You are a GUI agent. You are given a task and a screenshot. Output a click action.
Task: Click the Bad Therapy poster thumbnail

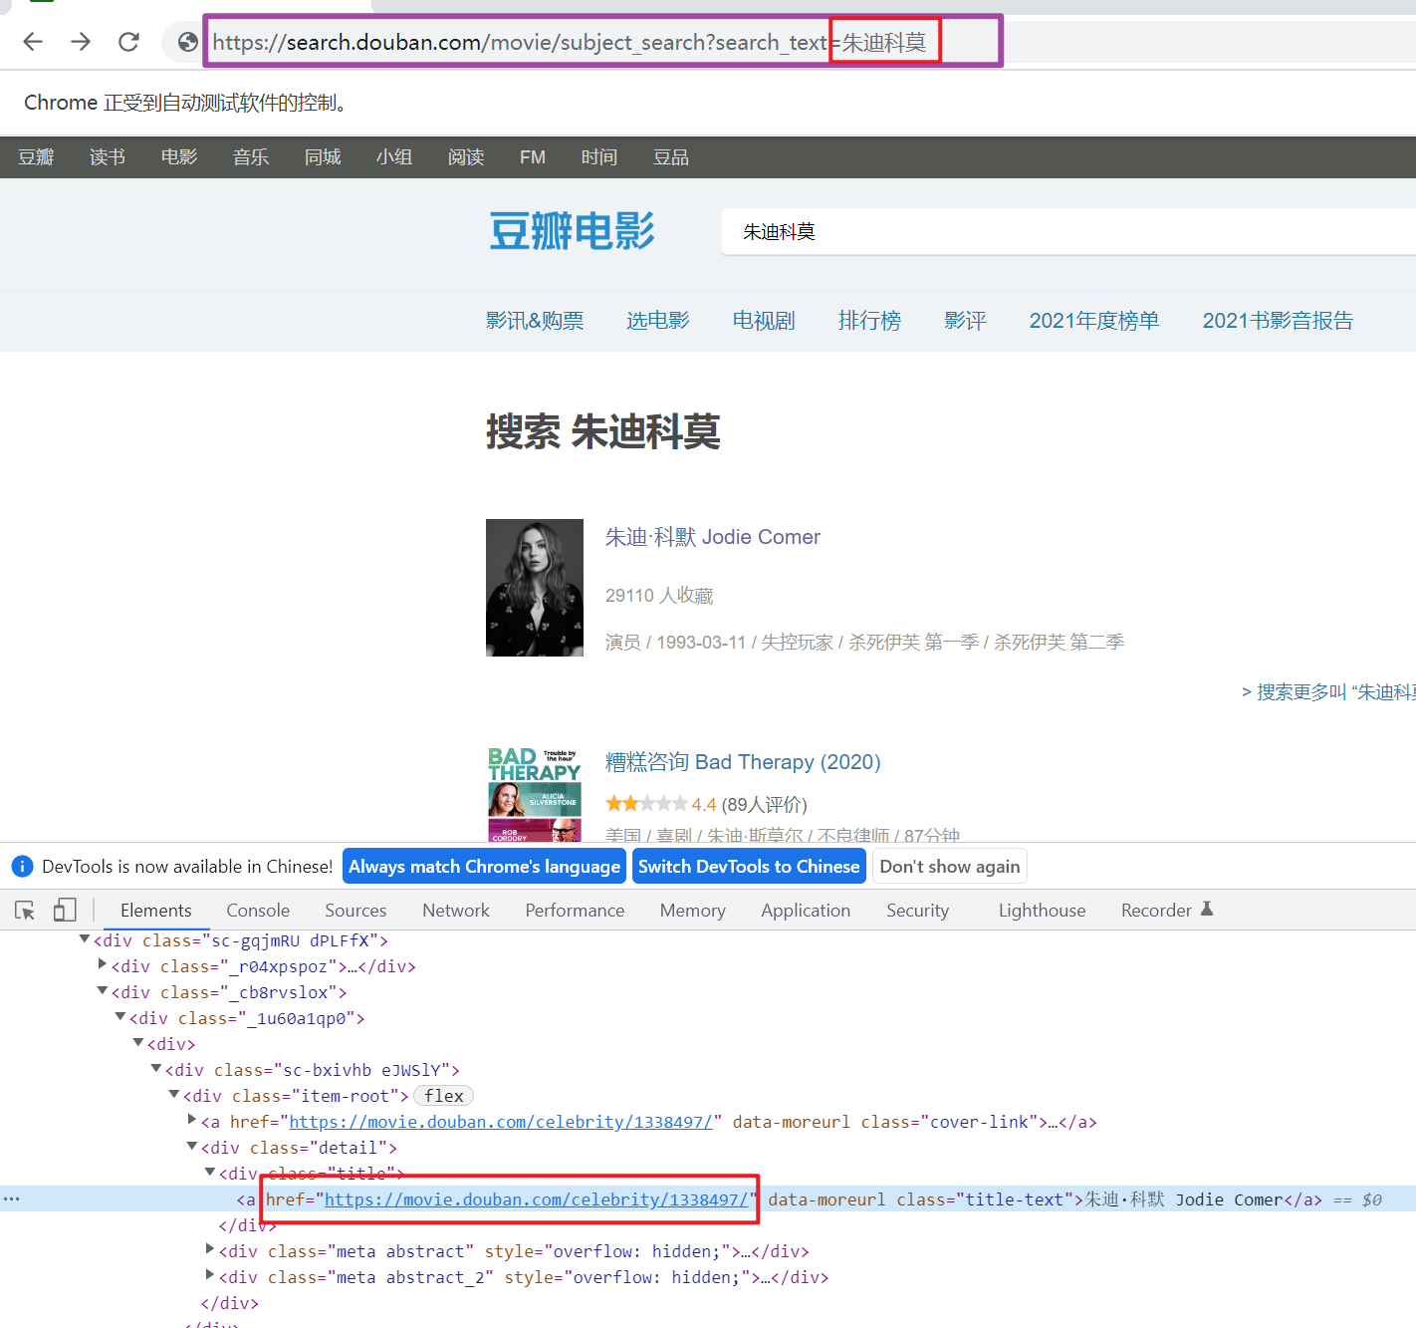tap(535, 794)
